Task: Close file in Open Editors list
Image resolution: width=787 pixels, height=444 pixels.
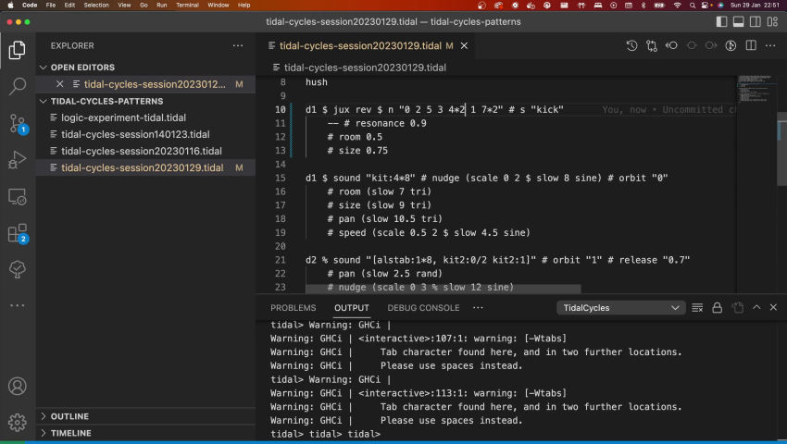Action: click(x=60, y=84)
